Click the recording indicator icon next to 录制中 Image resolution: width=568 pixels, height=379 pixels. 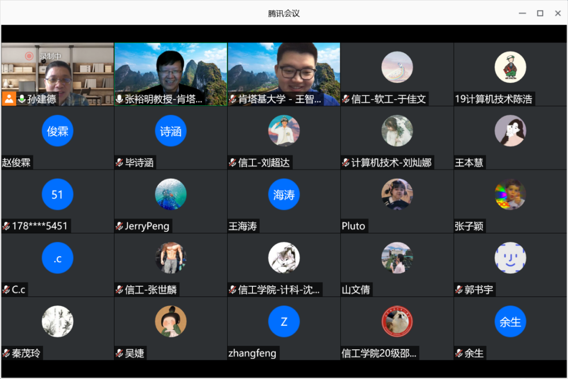(x=29, y=56)
